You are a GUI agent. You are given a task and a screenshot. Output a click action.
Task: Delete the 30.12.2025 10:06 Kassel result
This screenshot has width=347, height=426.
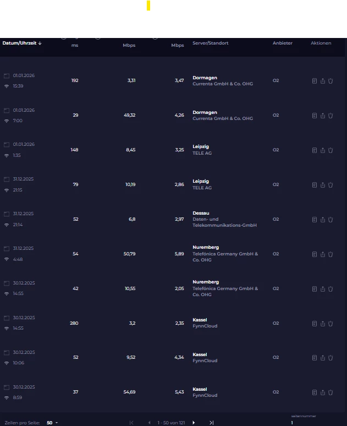[x=331, y=358]
